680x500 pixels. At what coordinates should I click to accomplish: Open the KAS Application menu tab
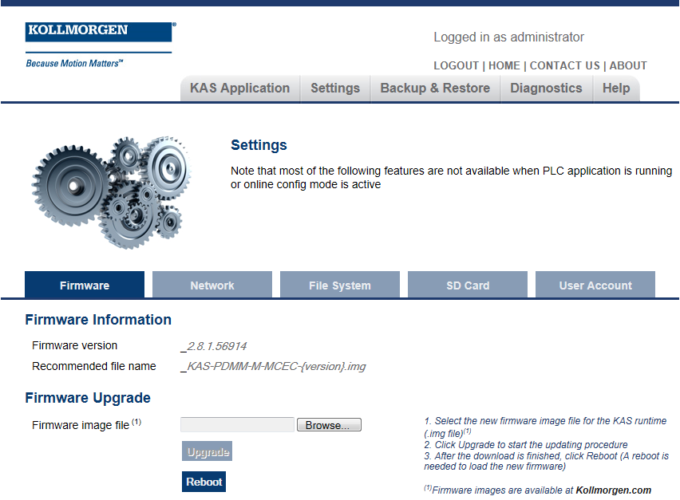pyautogui.click(x=239, y=89)
